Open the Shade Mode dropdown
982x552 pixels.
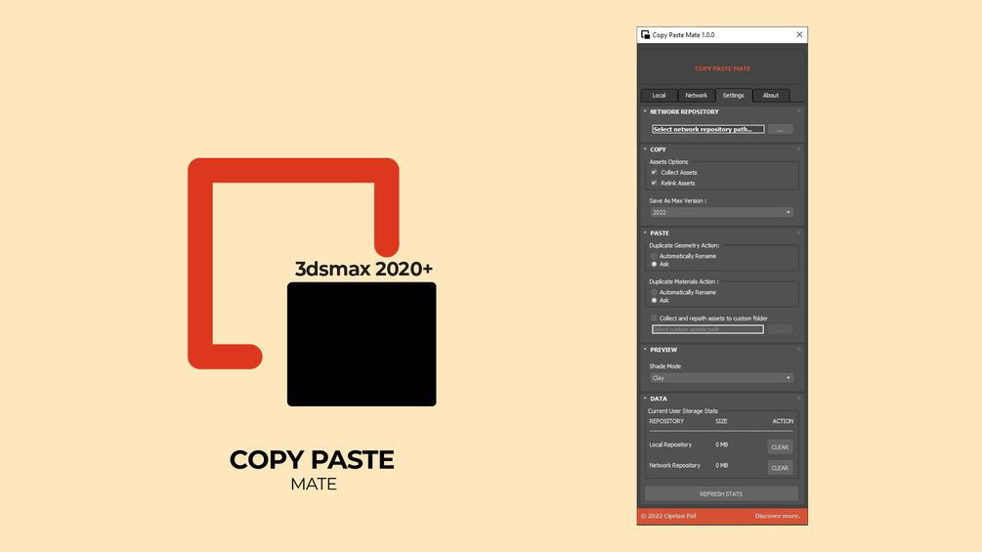tap(721, 378)
